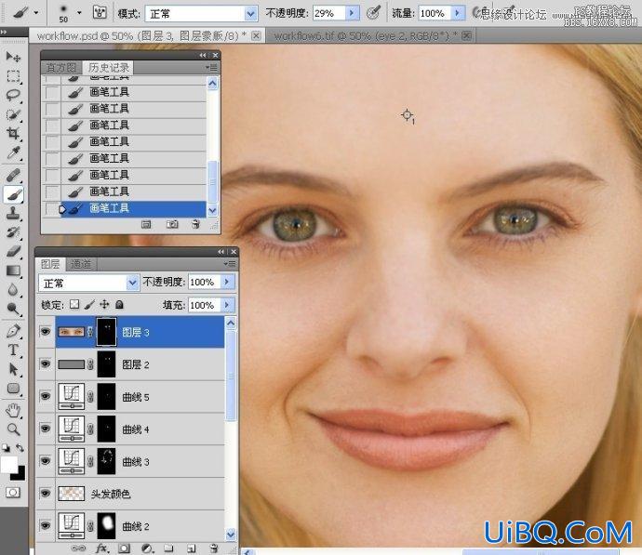Select the Crop tool
This screenshot has width=642, height=555.
point(13,133)
